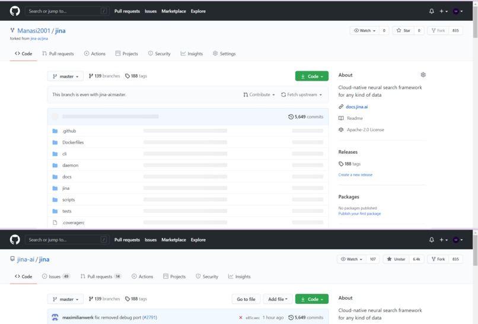Screen dimensions: 478x324
Task: Open the plus create-new menu, bottom window
Action: [443, 240]
